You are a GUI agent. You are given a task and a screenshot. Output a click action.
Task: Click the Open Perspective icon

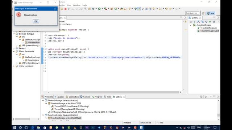tap(203, 13)
